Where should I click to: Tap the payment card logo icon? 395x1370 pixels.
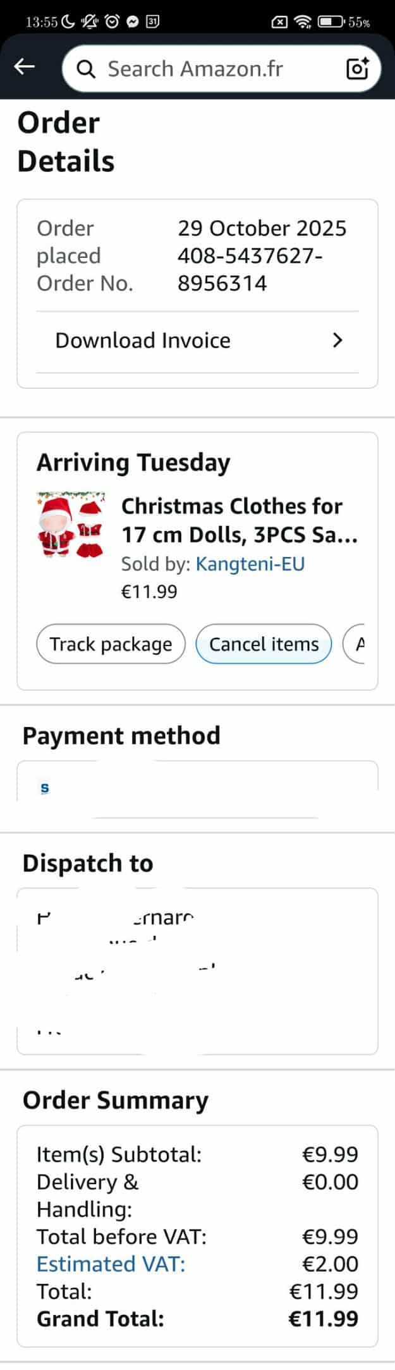(x=45, y=788)
